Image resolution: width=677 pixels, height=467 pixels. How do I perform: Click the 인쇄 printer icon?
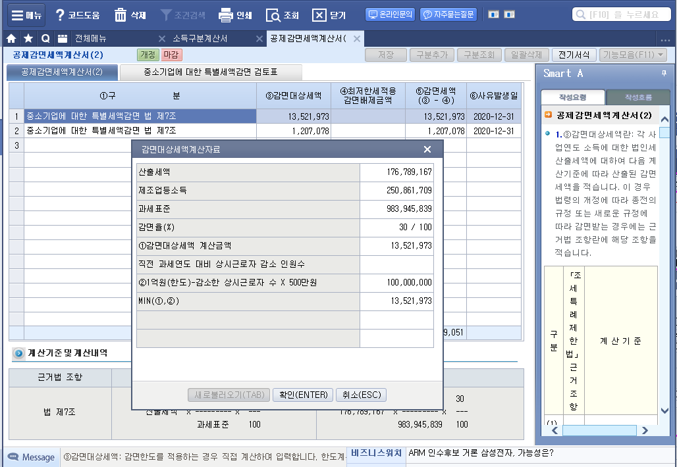click(x=225, y=15)
